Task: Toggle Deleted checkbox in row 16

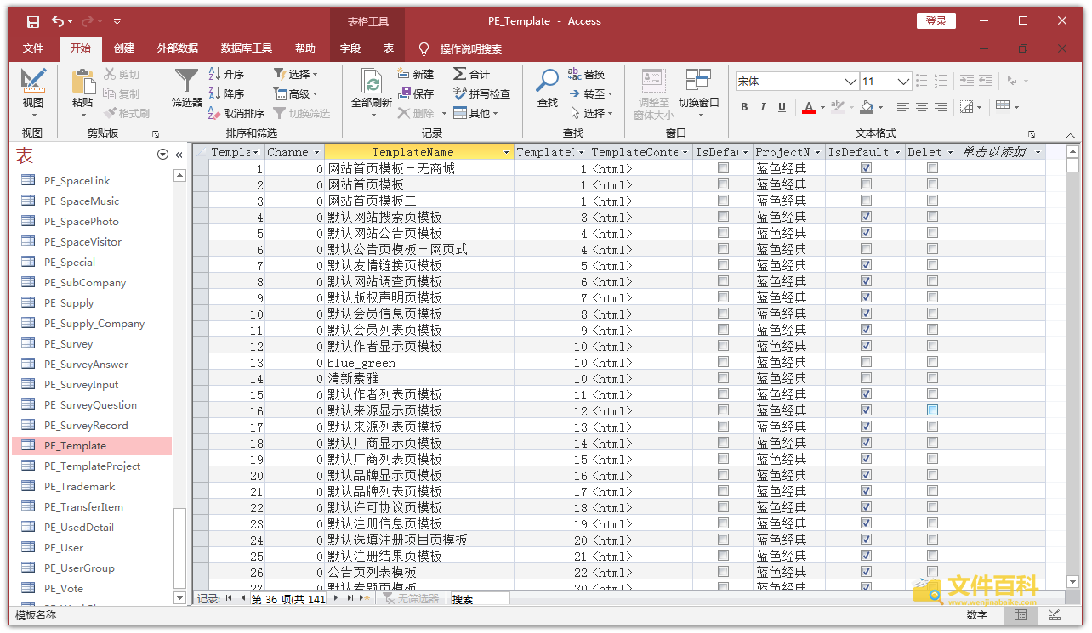Action: tap(932, 410)
